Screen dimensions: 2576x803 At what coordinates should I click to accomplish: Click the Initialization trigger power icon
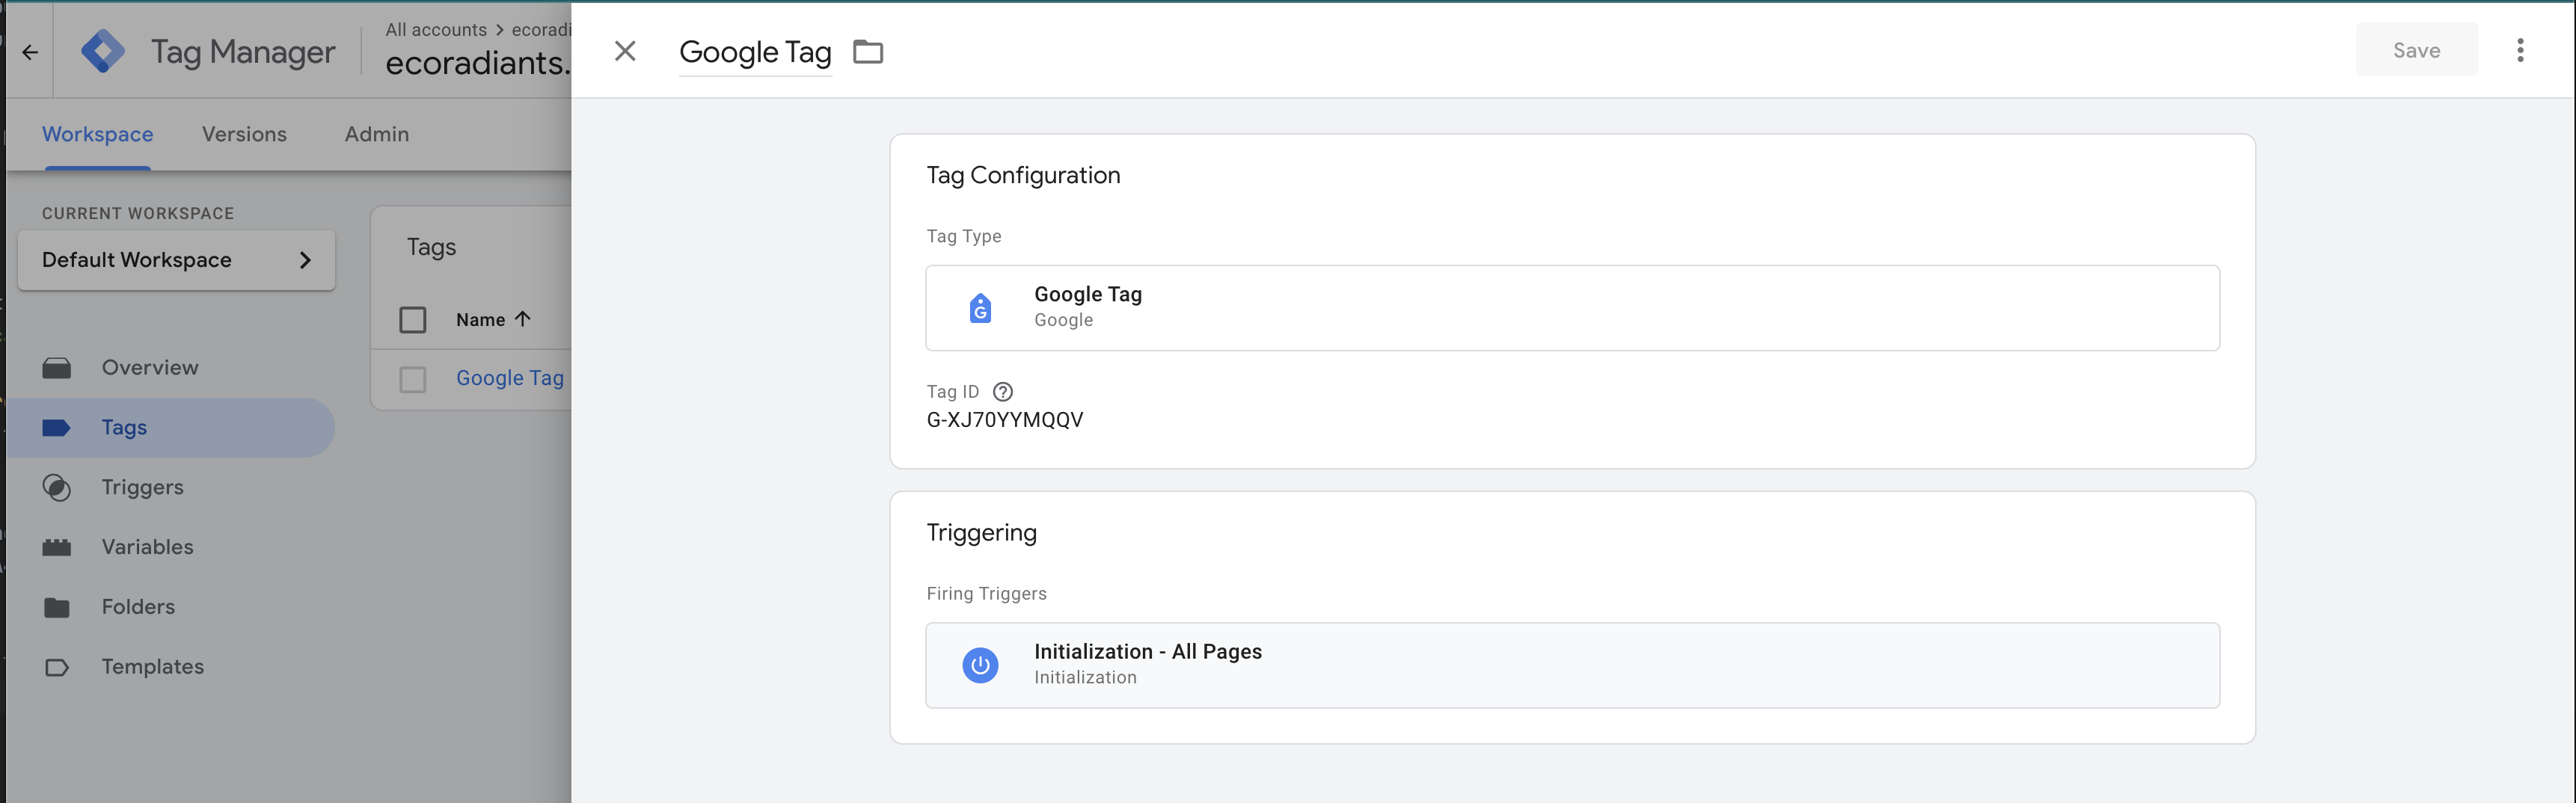tap(980, 665)
